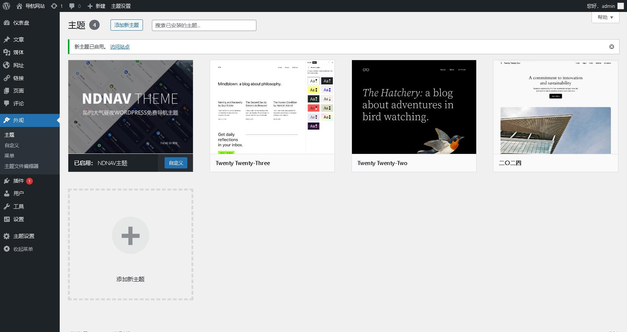Click the updates refresh icon
627x332 pixels.
tap(54, 6)
